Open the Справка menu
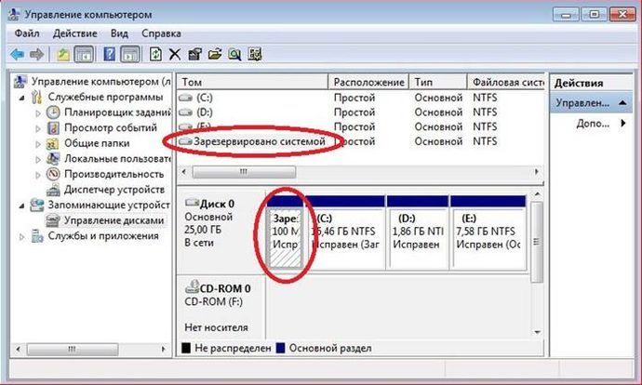The image size is (642, 385). coord(161,33)
